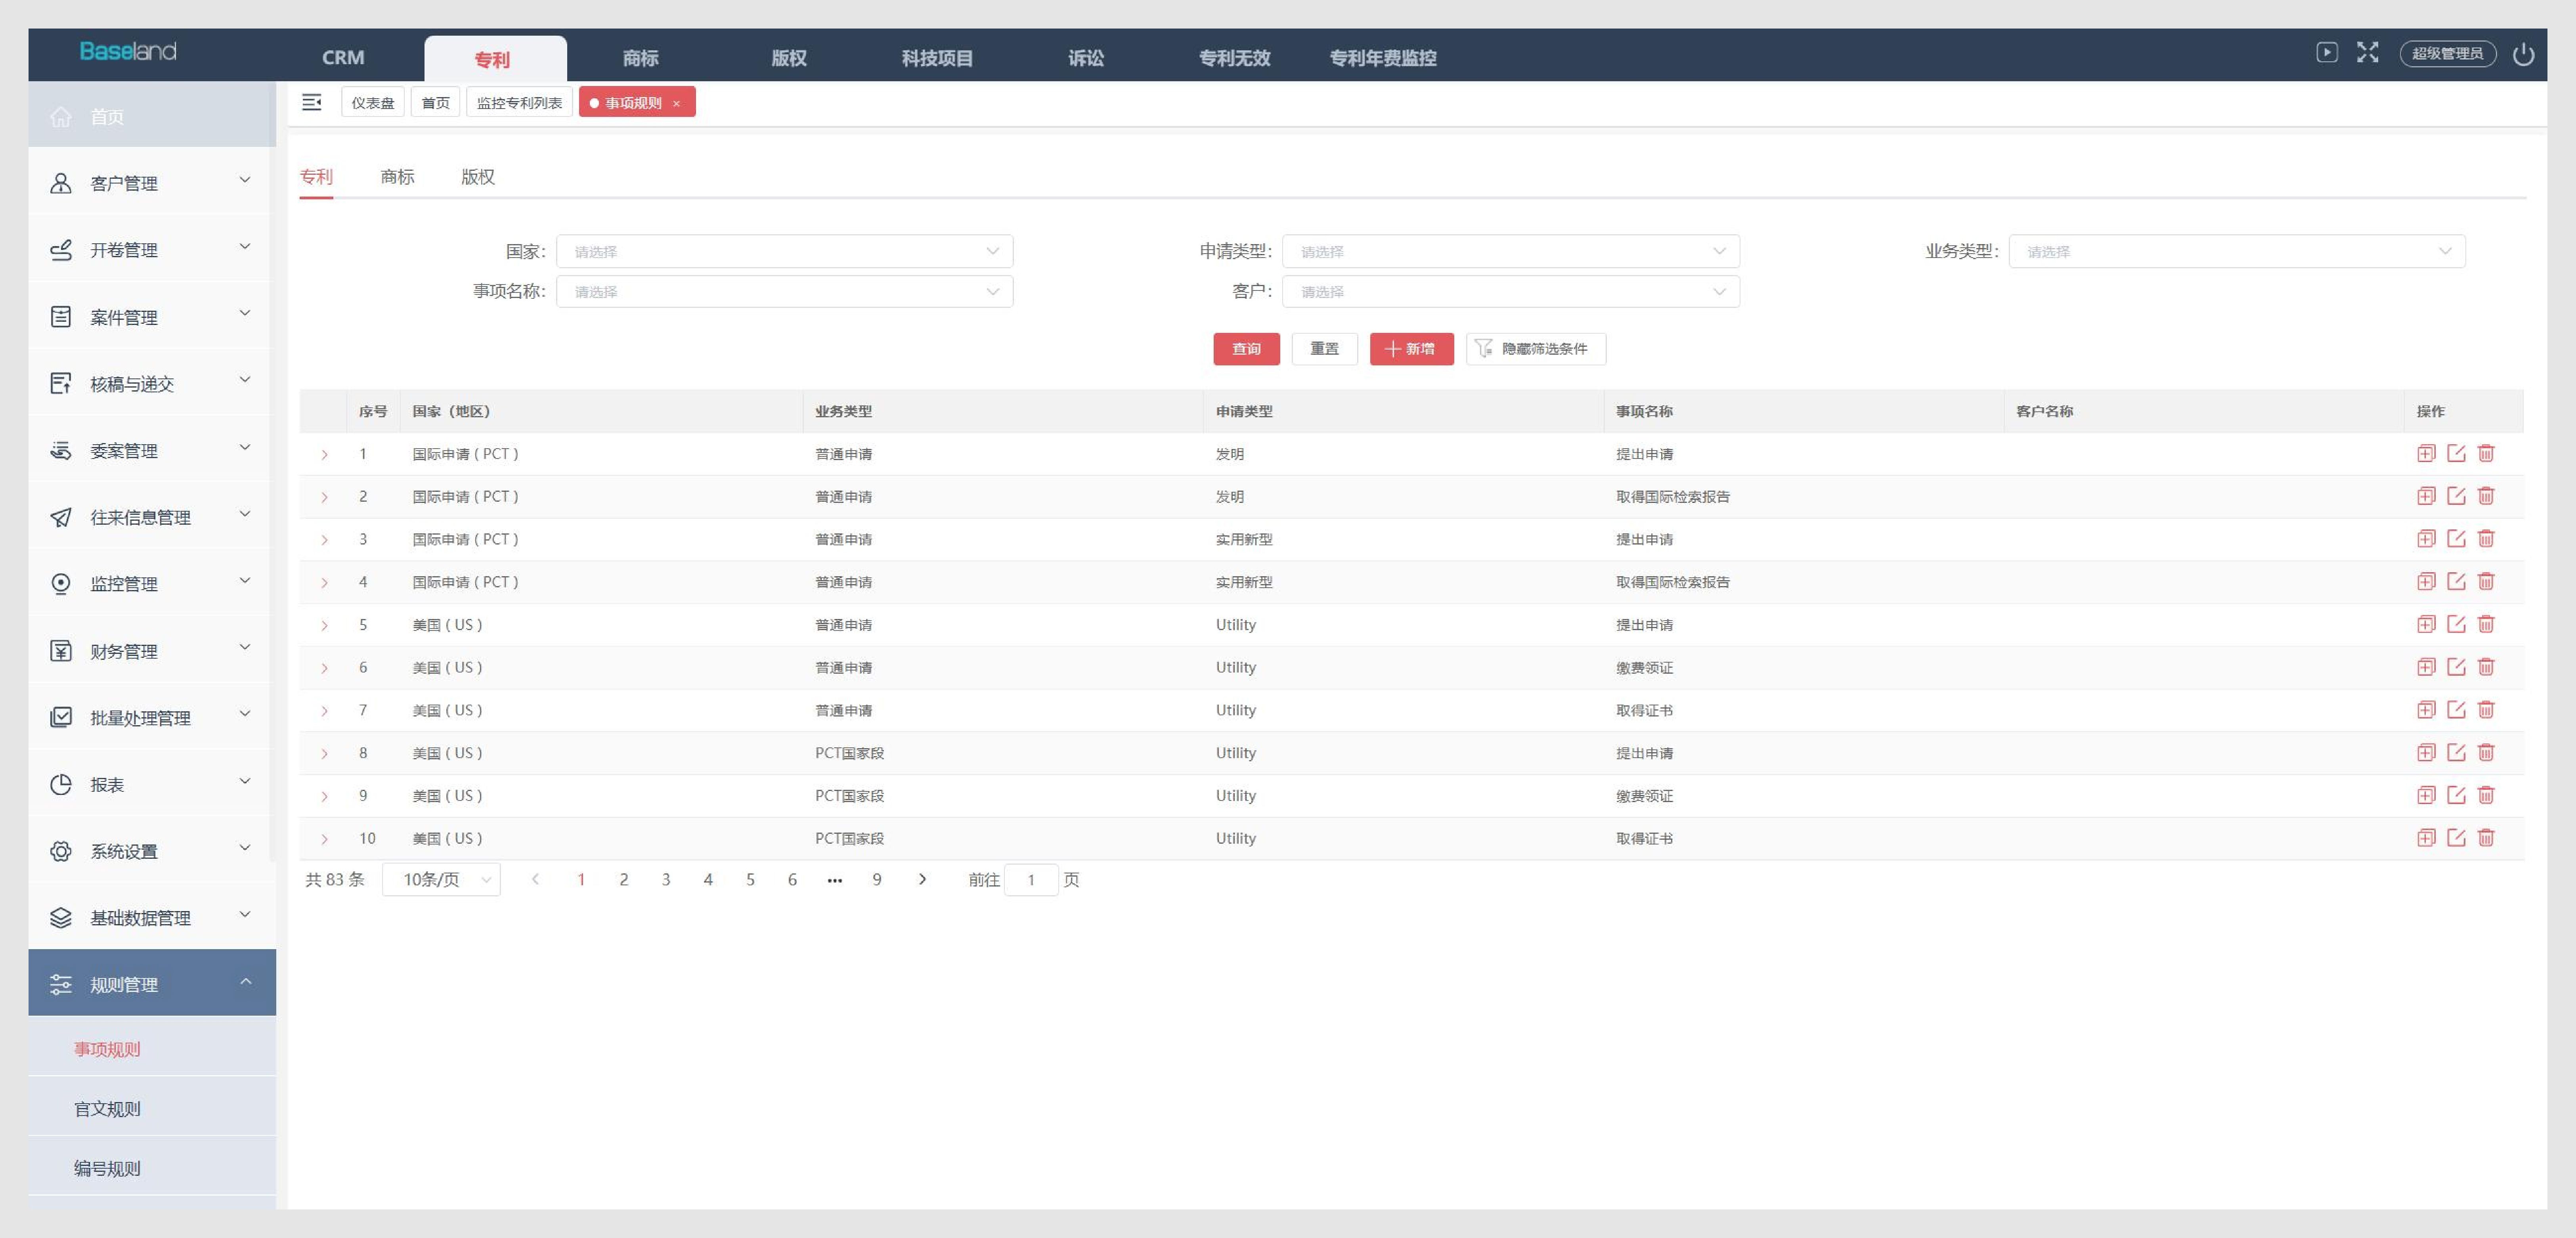Click next page arrow in pagination

922,880
